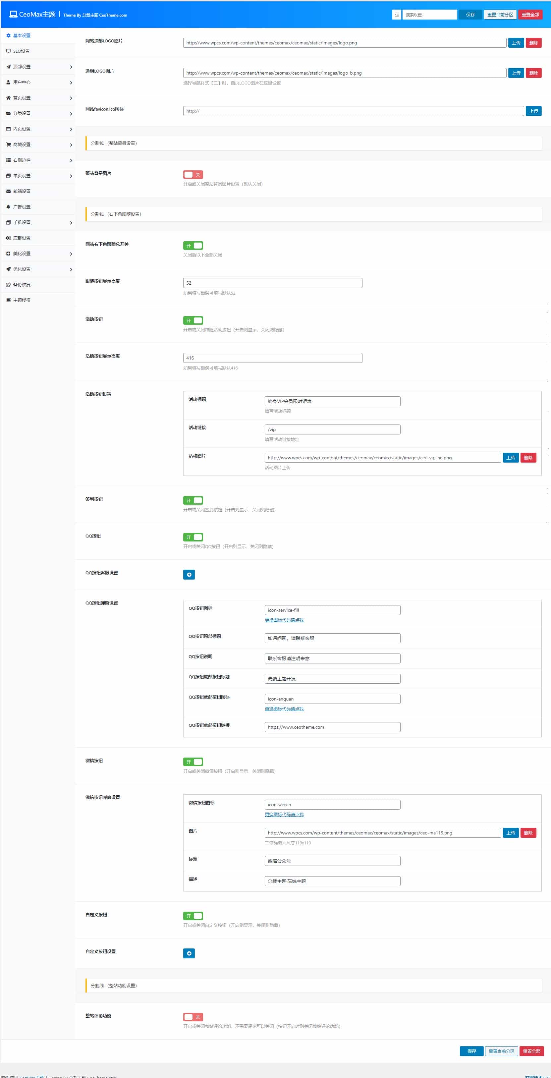Click 删除 for 活动图片
This screenshot has width=551, height=1078.
(x=528, y=457)
